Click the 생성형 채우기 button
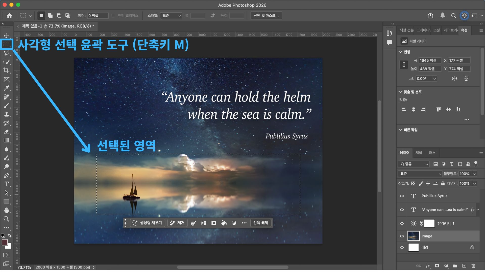 coord(148,223)
